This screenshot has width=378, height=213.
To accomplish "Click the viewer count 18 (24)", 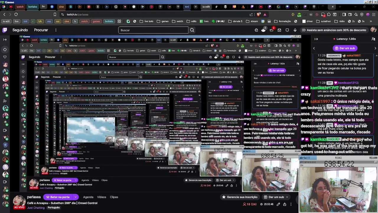I will (x=250, y=204).
